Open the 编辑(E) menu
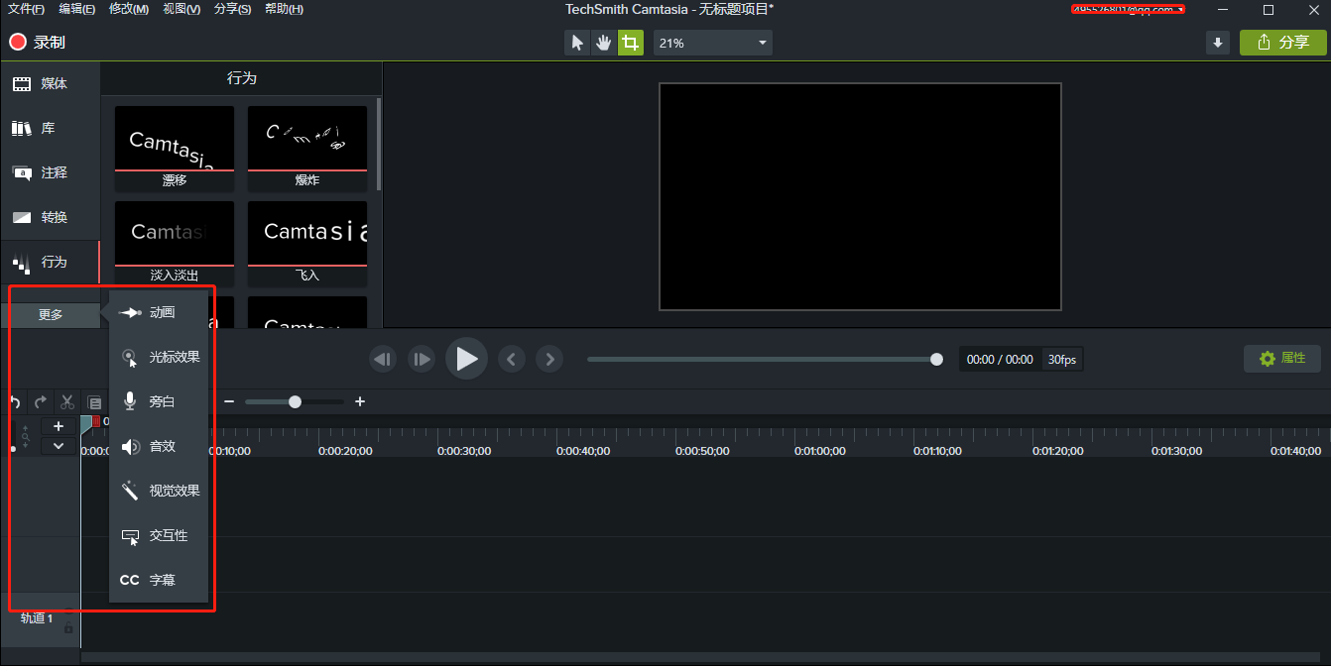1331x666 pixels. tap(76, 9)
